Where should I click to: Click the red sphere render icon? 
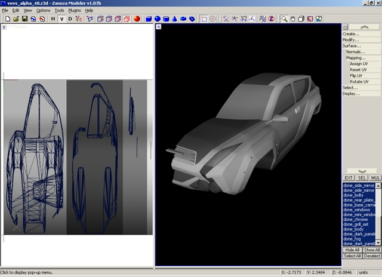136,19
